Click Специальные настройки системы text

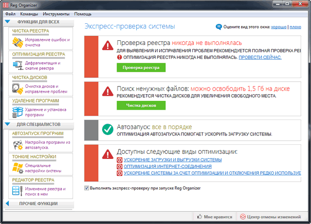43,168
